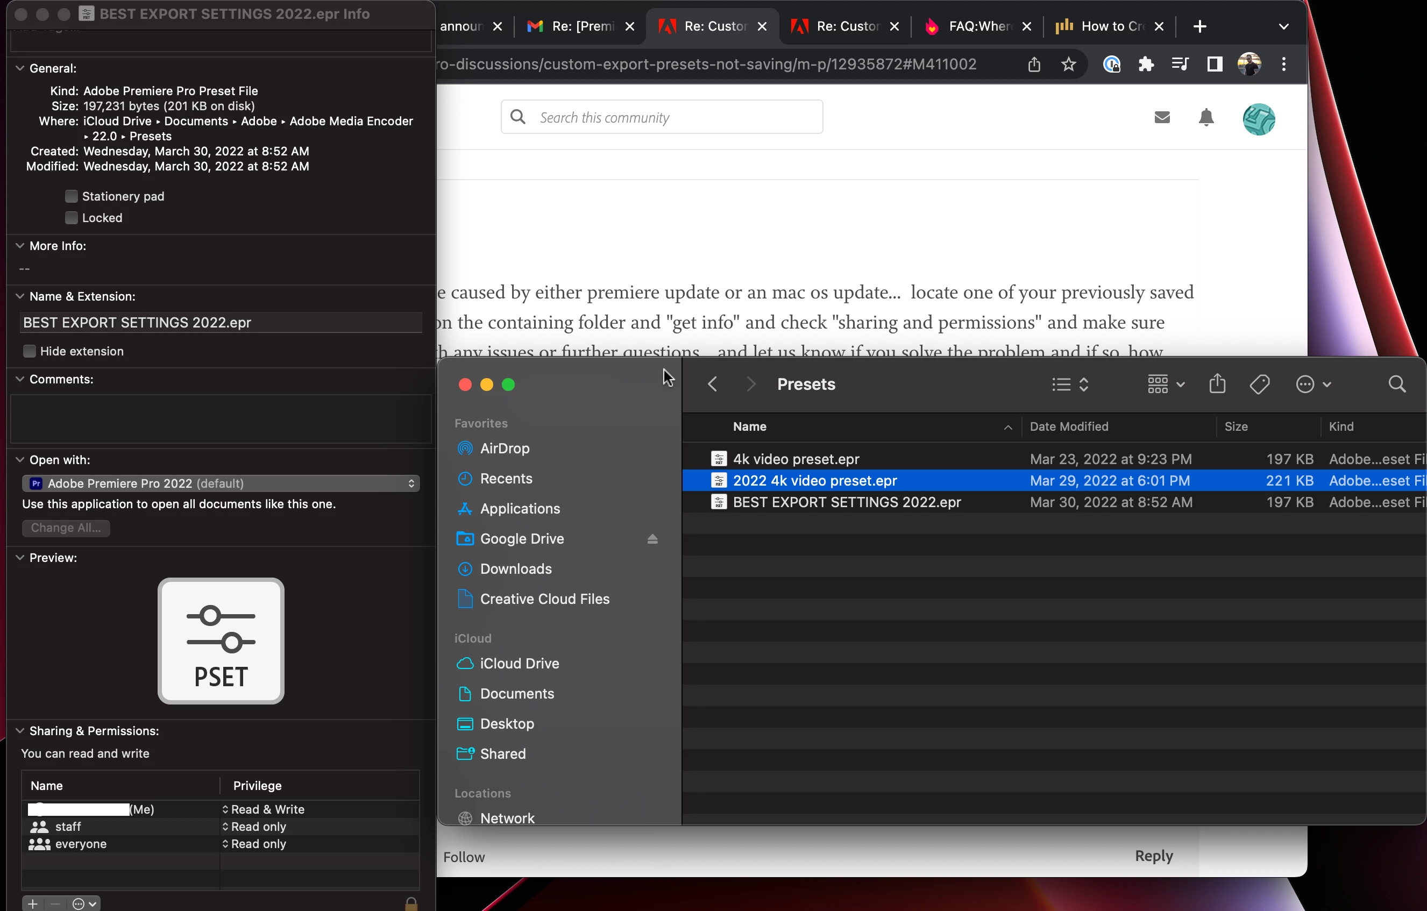Click the lock icon in Info window
This screenshot has width=1427, height=911.
(411, 903)
